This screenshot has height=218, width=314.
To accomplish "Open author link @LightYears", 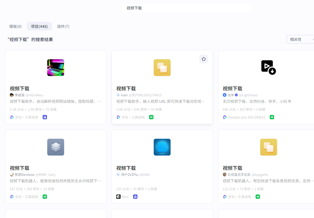I will 248,95.
